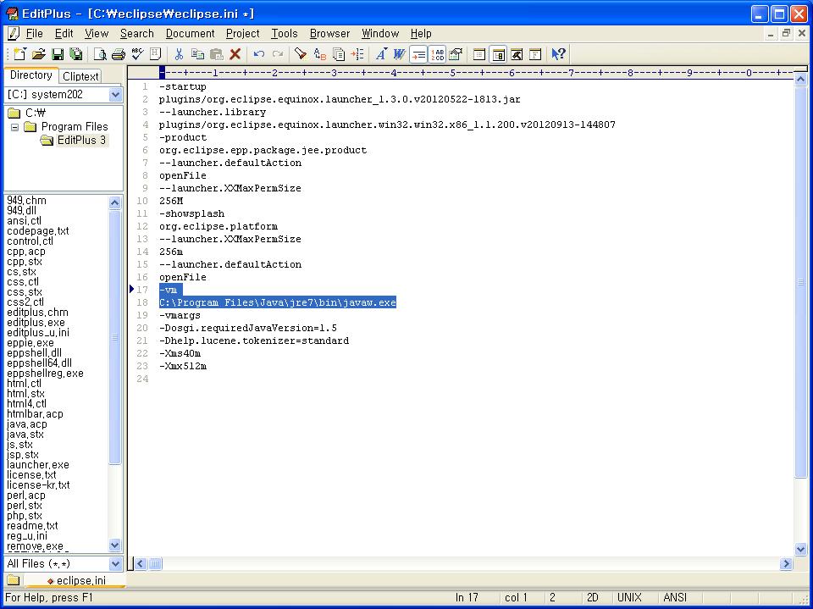Click the red X Delete icon
Viewport: 813px width, 609px height.
[x=235, y=54]
